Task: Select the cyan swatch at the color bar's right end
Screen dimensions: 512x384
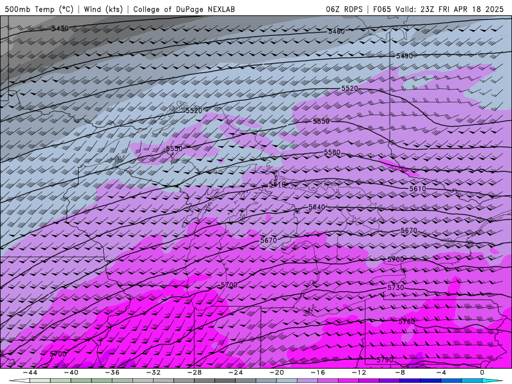Action: 492,381
